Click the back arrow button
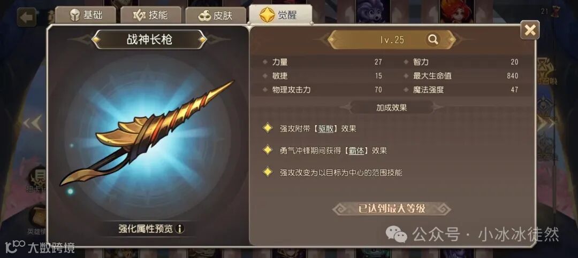 [27, 17]
